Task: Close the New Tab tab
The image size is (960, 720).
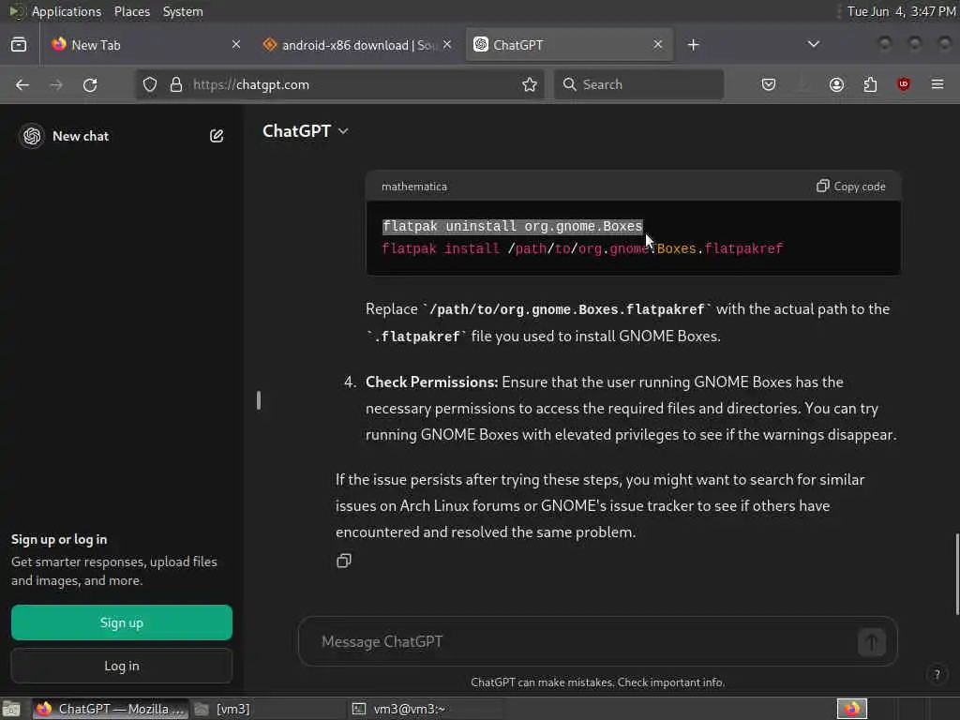Action: click(235, 45)
